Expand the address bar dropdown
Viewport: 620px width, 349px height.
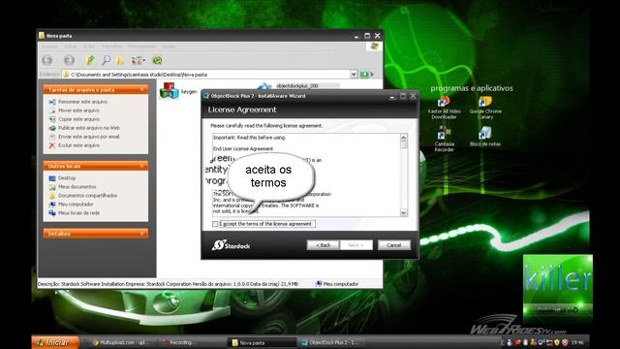(x=354, y=74)
